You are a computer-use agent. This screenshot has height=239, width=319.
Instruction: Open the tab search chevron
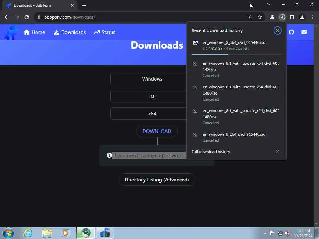tap(269, 4)
